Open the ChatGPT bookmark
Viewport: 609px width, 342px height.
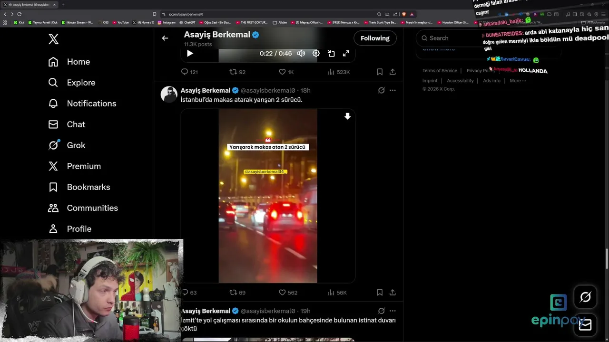187,22
